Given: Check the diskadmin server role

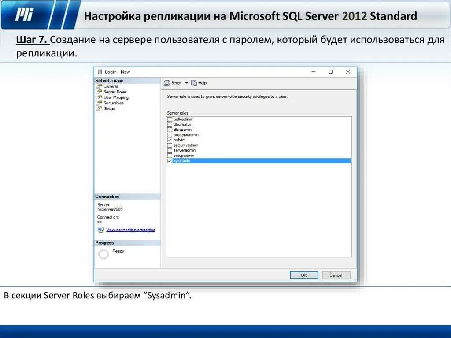Looking at the screenshot, I should click(x=170, y=130).
